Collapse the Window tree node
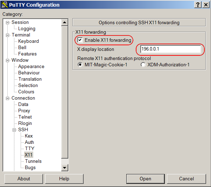The width and height of the screenshot is (211, 187). point(8,60)
